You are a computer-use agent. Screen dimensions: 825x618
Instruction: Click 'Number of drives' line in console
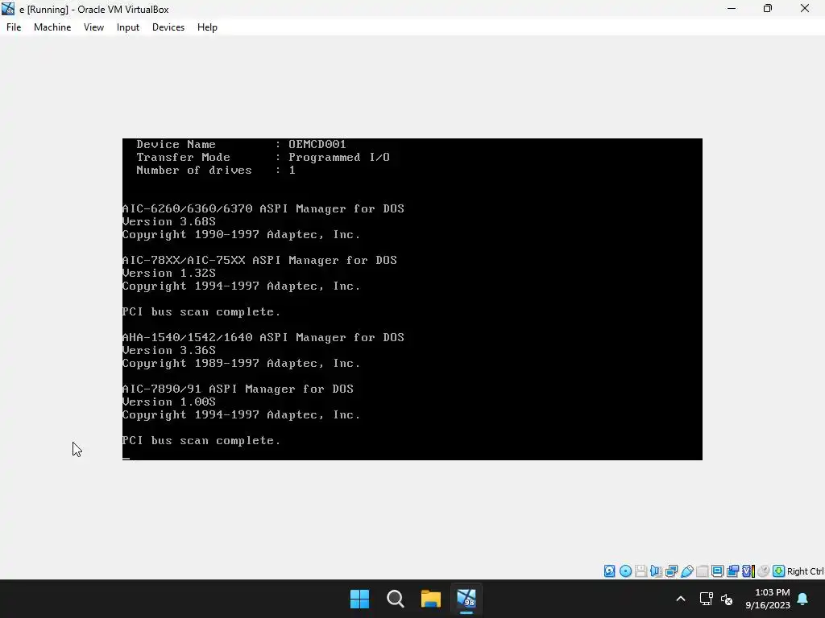pos(216,170)
